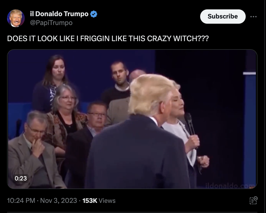Click the ildonaldo.com watermark in video
The width and height of the screenshot is (266, 213).
coord(230,185)
